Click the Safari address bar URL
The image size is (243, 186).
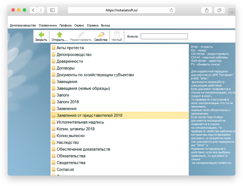[x=122, y=10]
